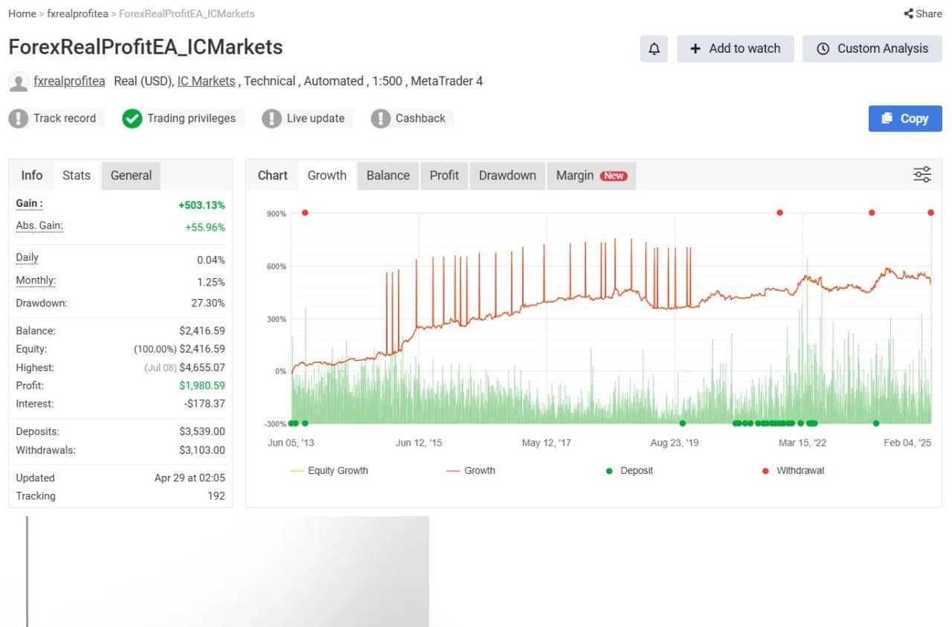
Task: Click the fxrealprofitea user avatar
Action: [x=19, y=82]
